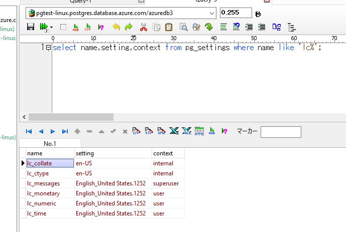
Task: Click the Redo arrow icon
Action: (x=129, y=27)
